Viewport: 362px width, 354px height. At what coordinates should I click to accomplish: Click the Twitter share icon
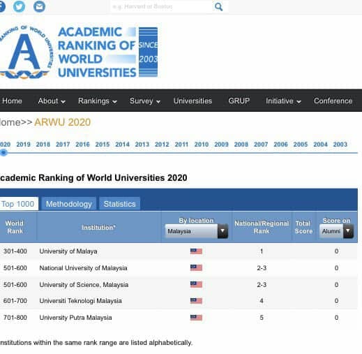19,6
